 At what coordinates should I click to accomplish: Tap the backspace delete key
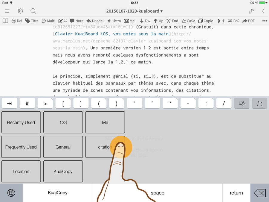[x=260, y=193]
